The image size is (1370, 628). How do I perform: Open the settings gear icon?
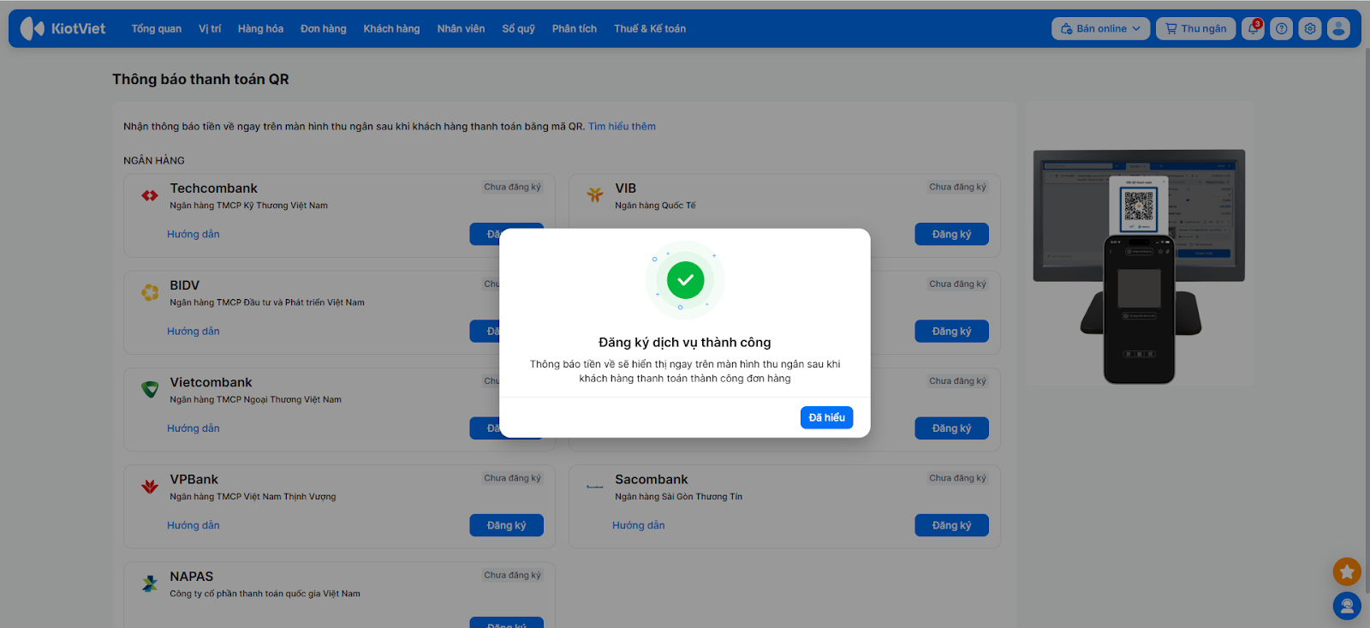pos(1310,28)
